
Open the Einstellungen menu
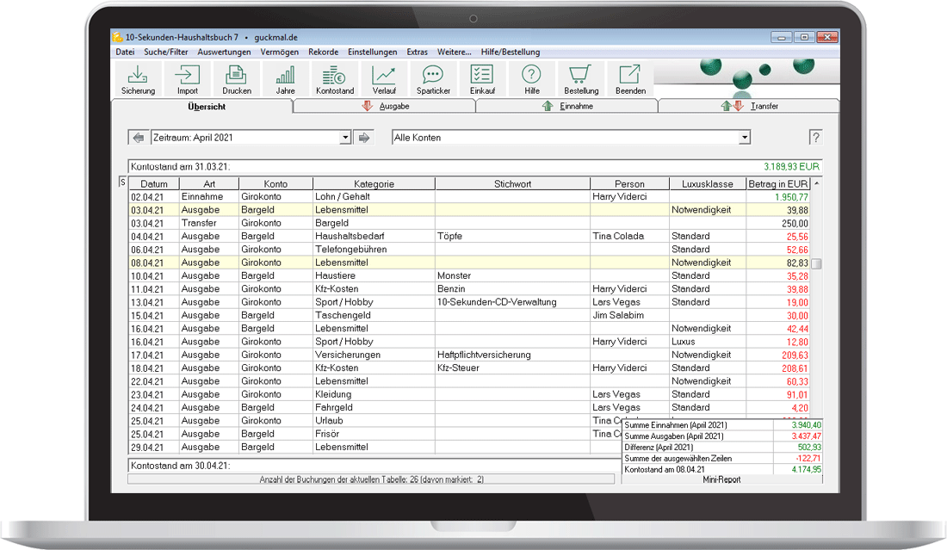(x=373, y=52)
